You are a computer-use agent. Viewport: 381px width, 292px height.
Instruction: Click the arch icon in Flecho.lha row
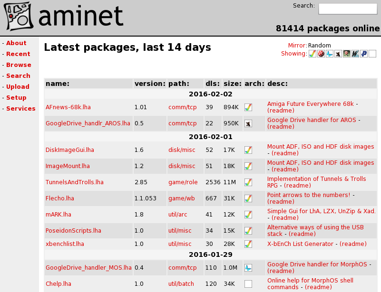click(248, 198)
